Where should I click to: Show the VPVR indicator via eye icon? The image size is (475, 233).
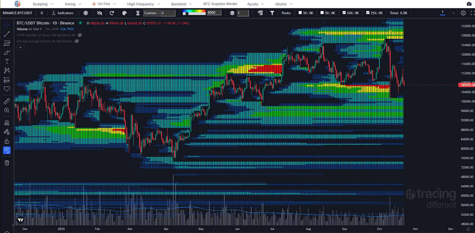80,35
